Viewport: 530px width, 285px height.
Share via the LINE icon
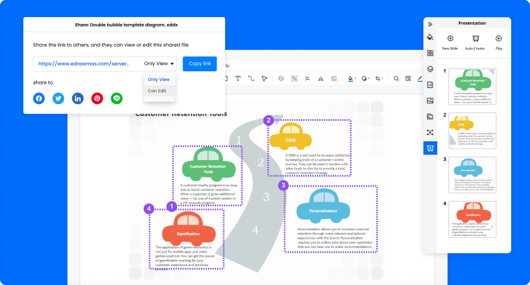pos(117,98)
